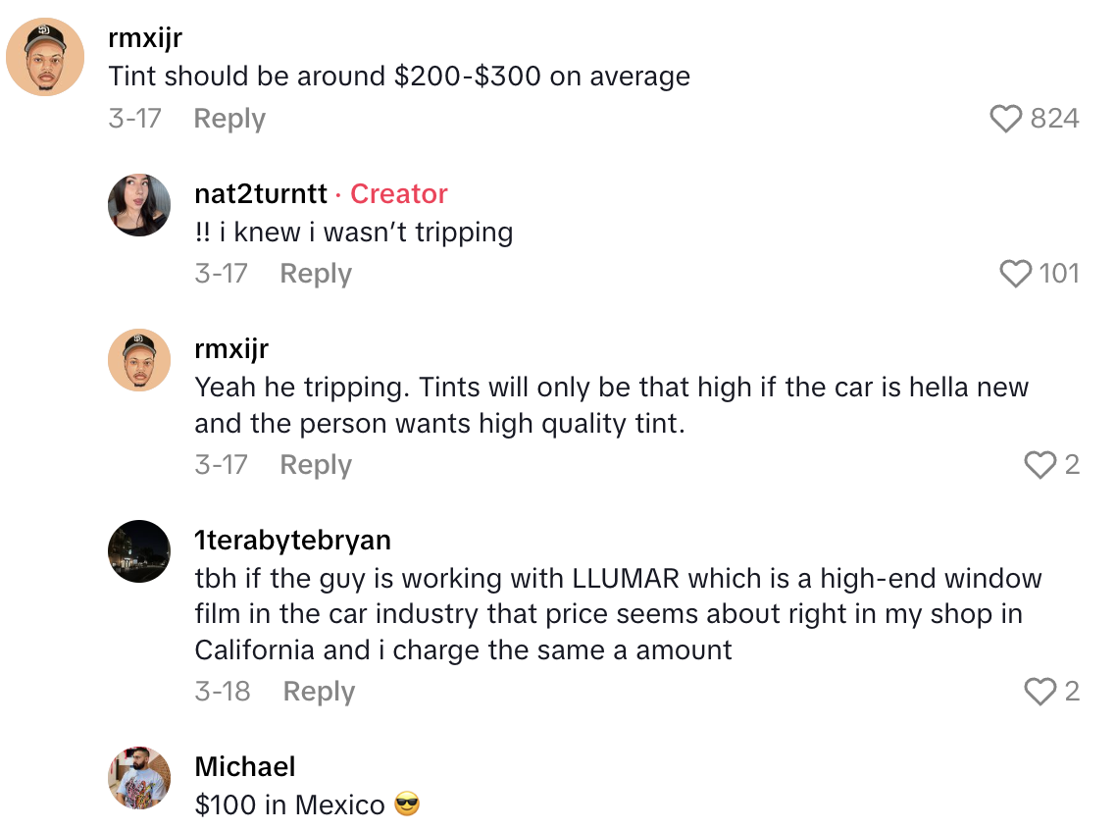
Task: Open nat2turntt's profile picture
Action: (x=139, y=205)
